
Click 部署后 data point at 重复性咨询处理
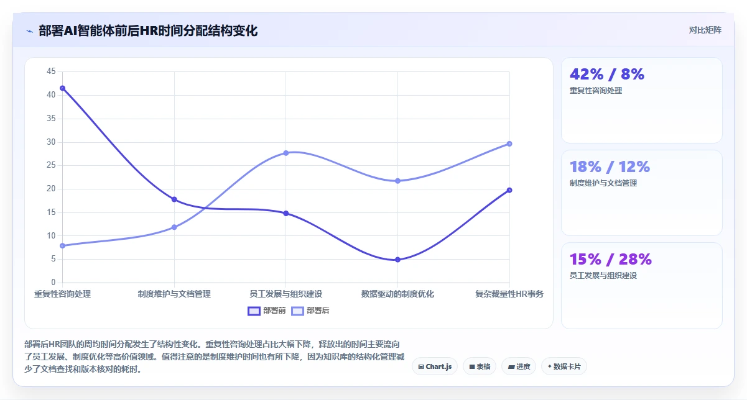point(62,245)
